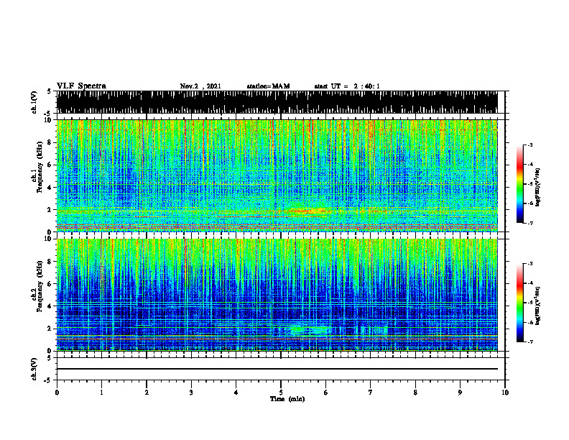Click the ch.3(V) axis label
The height and width of the screenshot is (440, 569).
pos(34,369)
